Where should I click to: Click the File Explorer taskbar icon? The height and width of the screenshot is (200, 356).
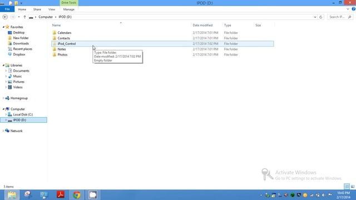click(12, 195)
